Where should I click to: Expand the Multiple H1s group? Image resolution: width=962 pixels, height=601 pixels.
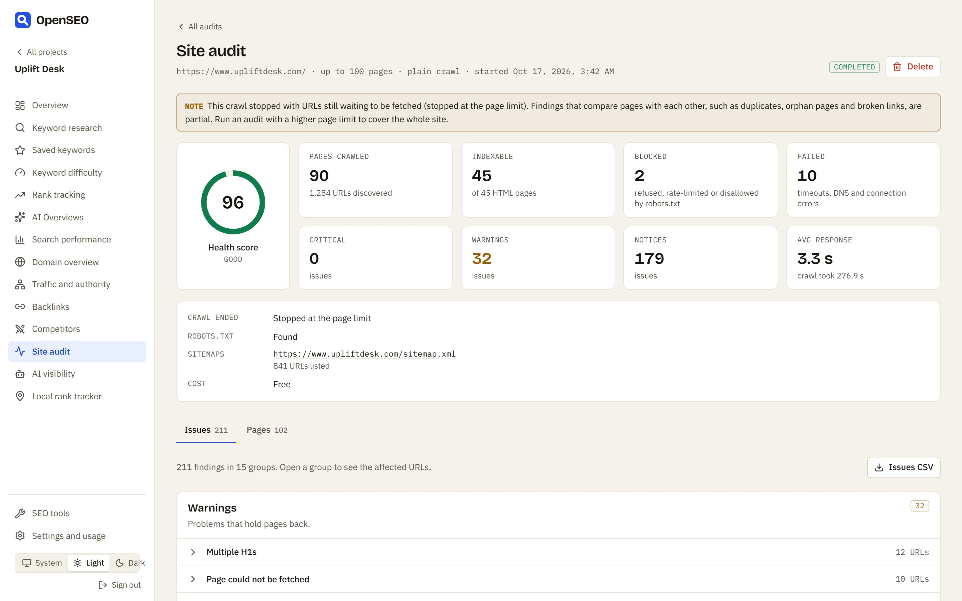[558, 552]
